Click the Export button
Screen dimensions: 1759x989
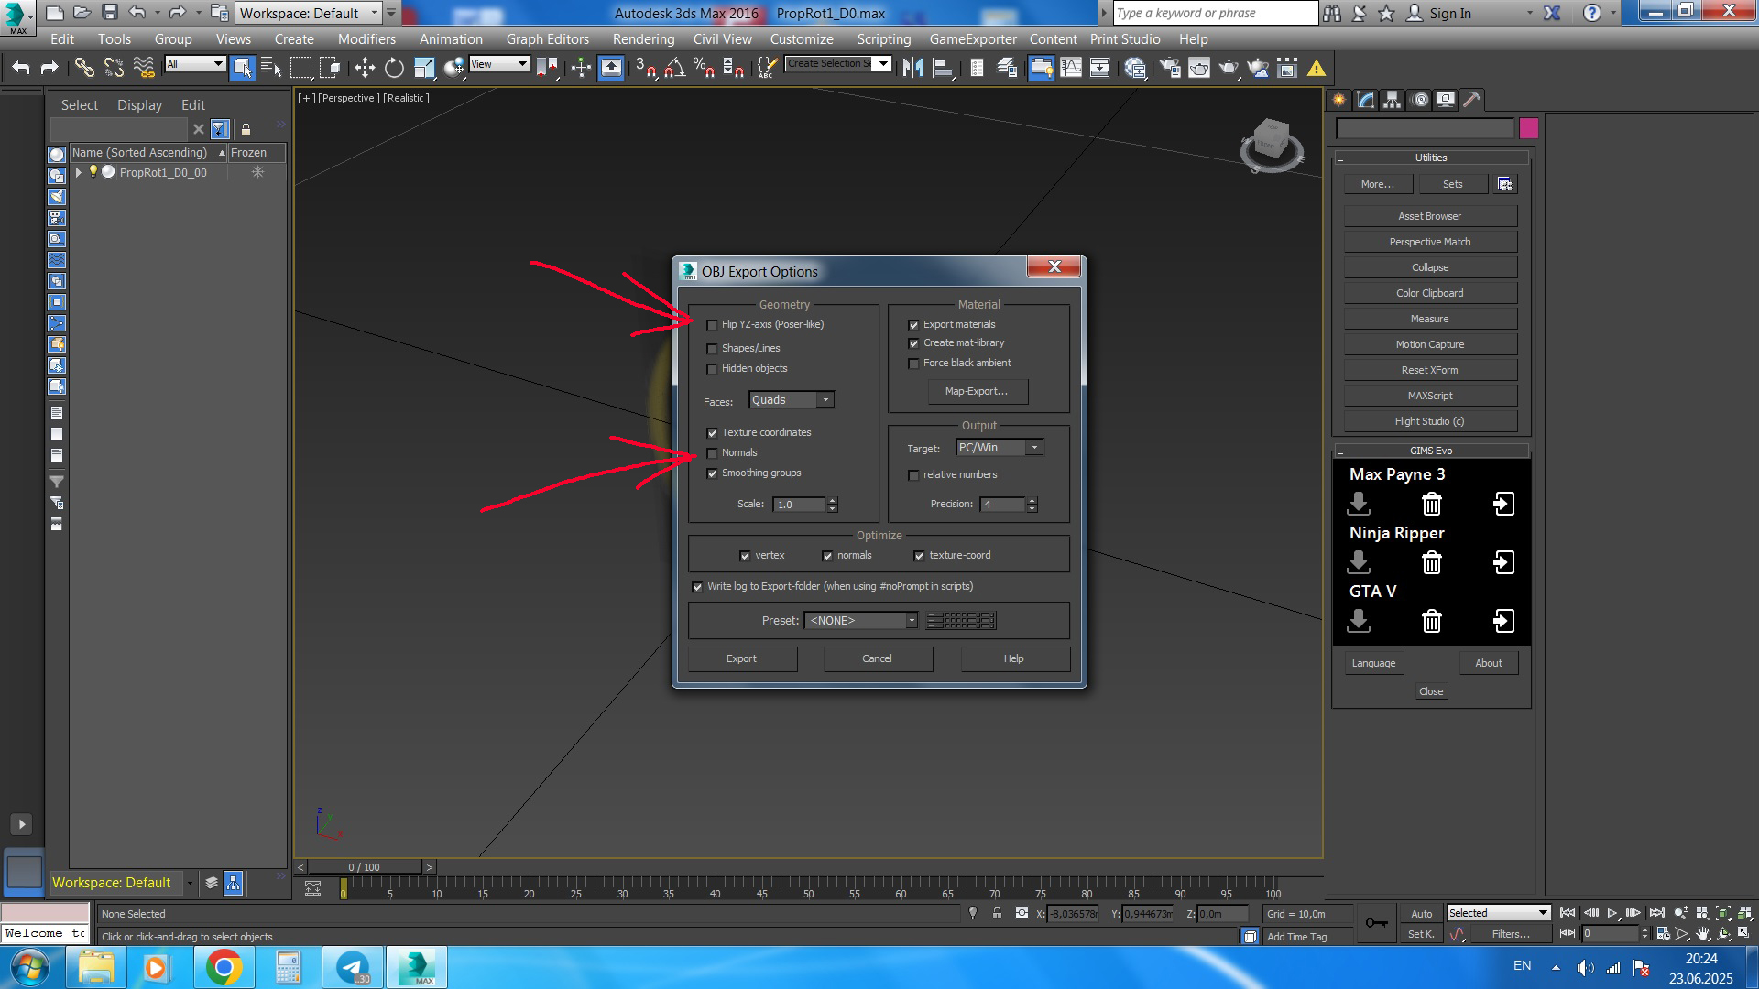pos(742,658)
